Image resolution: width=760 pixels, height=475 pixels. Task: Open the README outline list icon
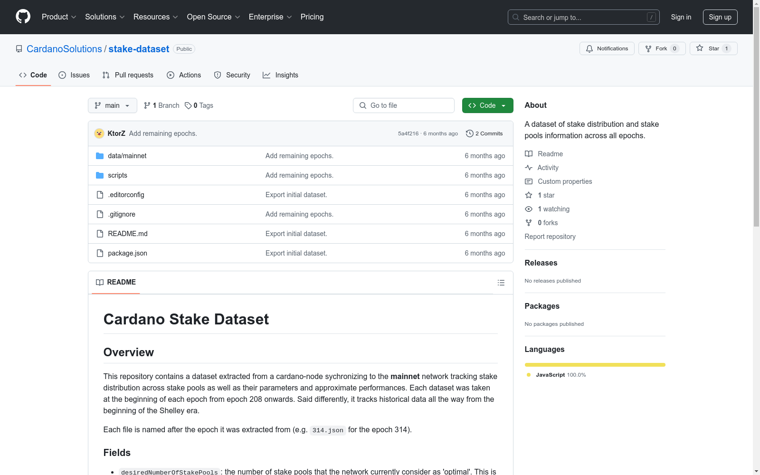(x=501, y=283)
